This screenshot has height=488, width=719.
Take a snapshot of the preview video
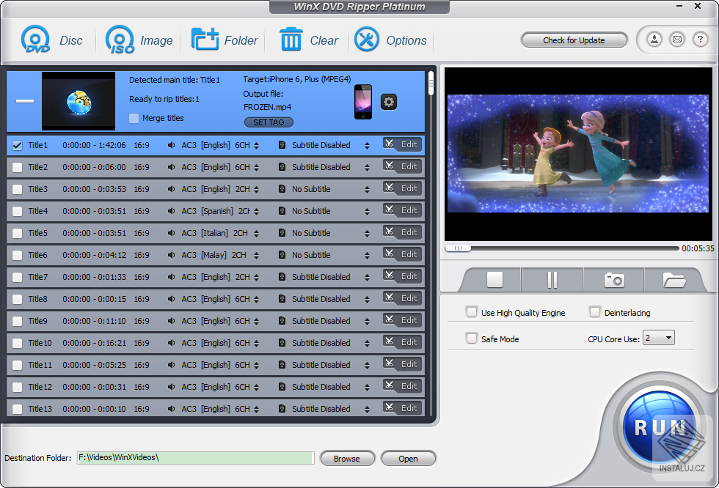click(613, 279)
